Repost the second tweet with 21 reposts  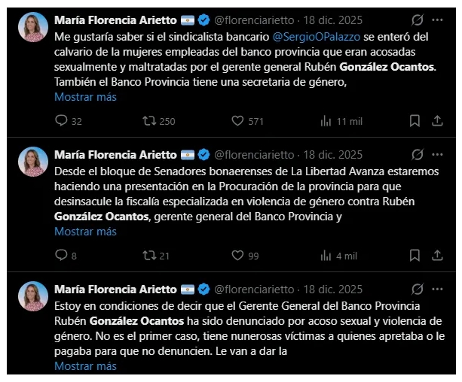tap(150, 256)
